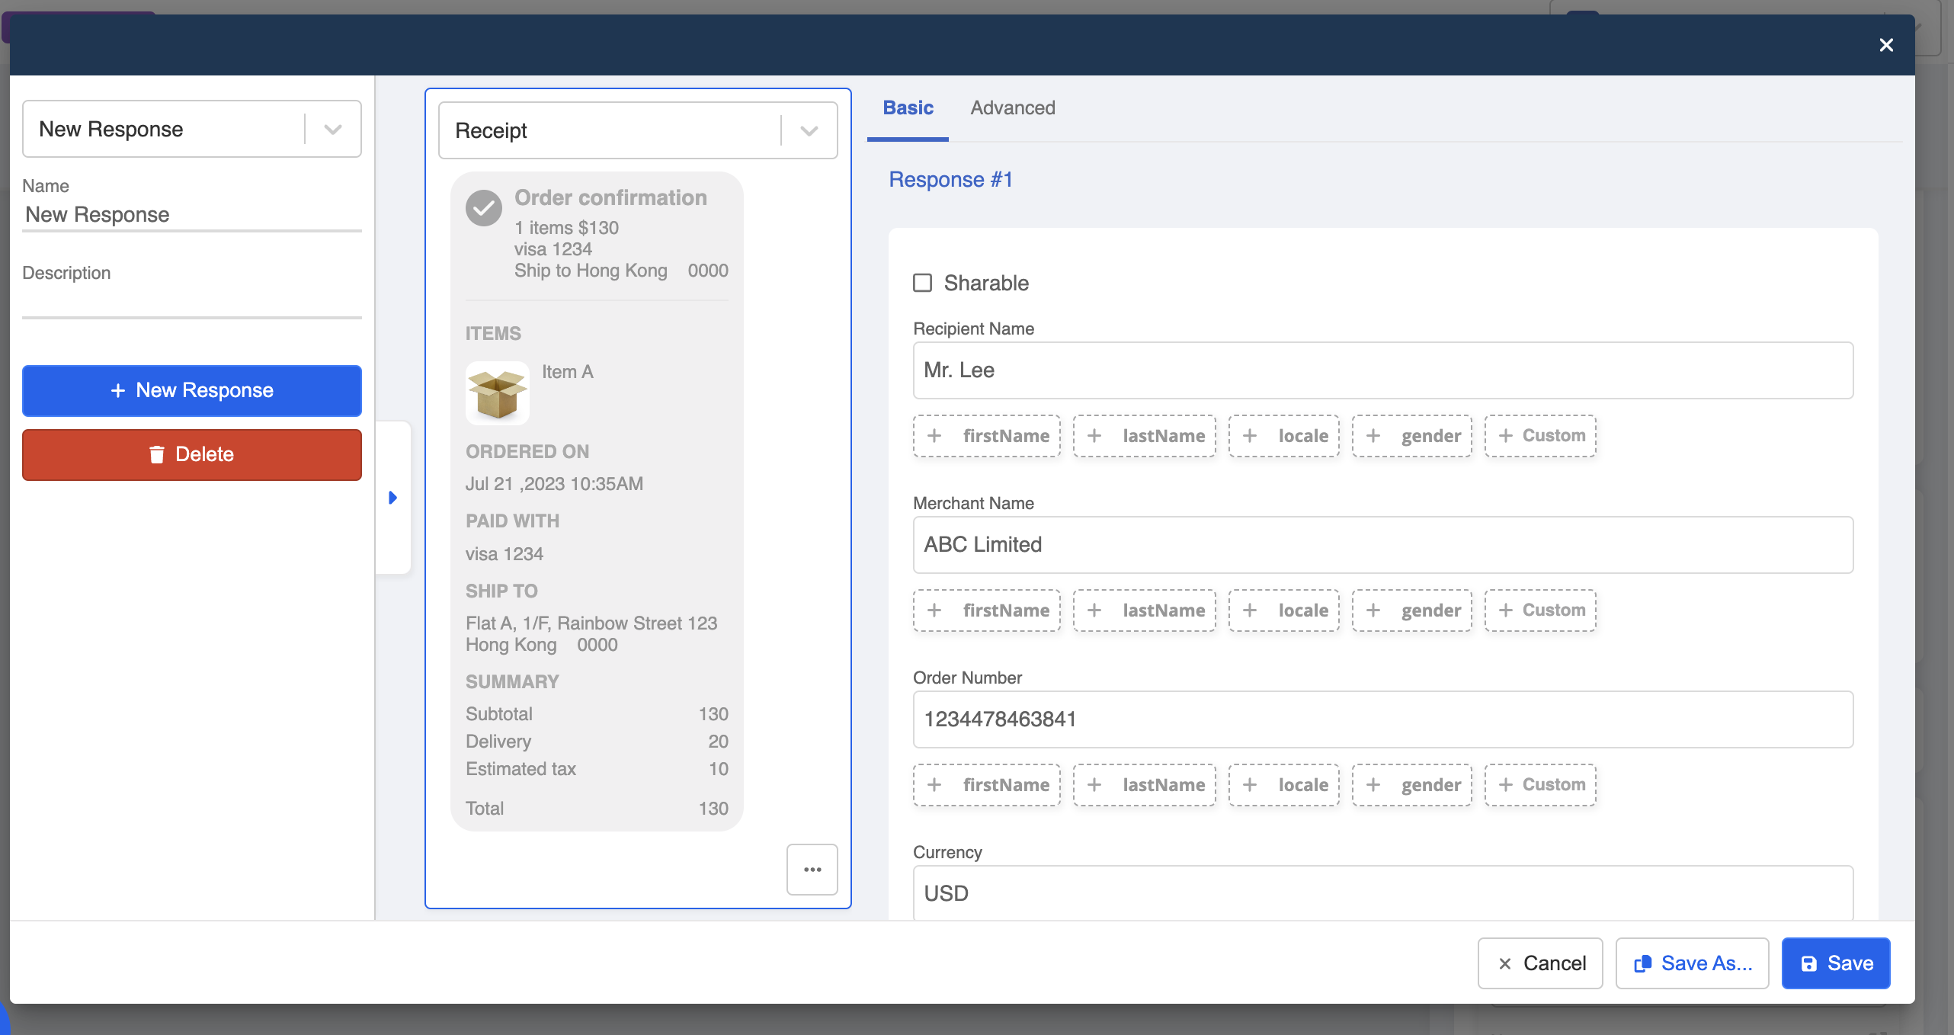The image size is (1954, 1035).
Task: Add lastName variable under Merchant Name
Action: click(1145, 610)
